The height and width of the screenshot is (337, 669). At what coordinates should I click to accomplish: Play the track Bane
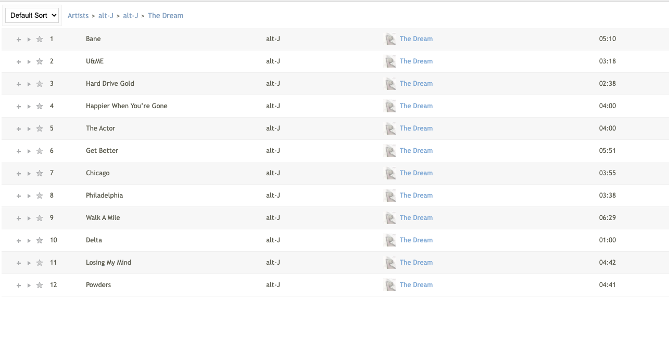(29, 40)
